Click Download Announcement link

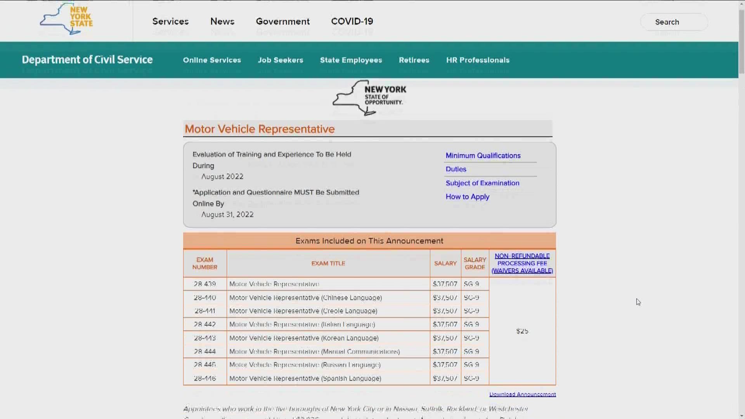(x=522, y=394)
